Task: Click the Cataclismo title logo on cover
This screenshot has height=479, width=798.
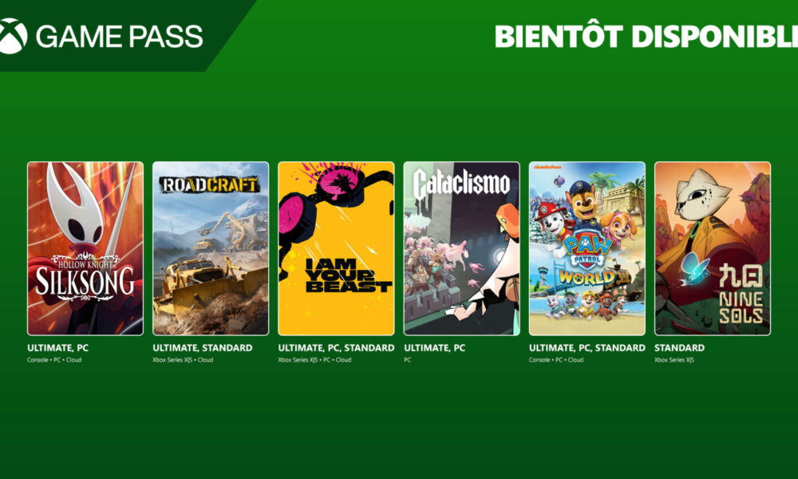Action: point(461,184)
